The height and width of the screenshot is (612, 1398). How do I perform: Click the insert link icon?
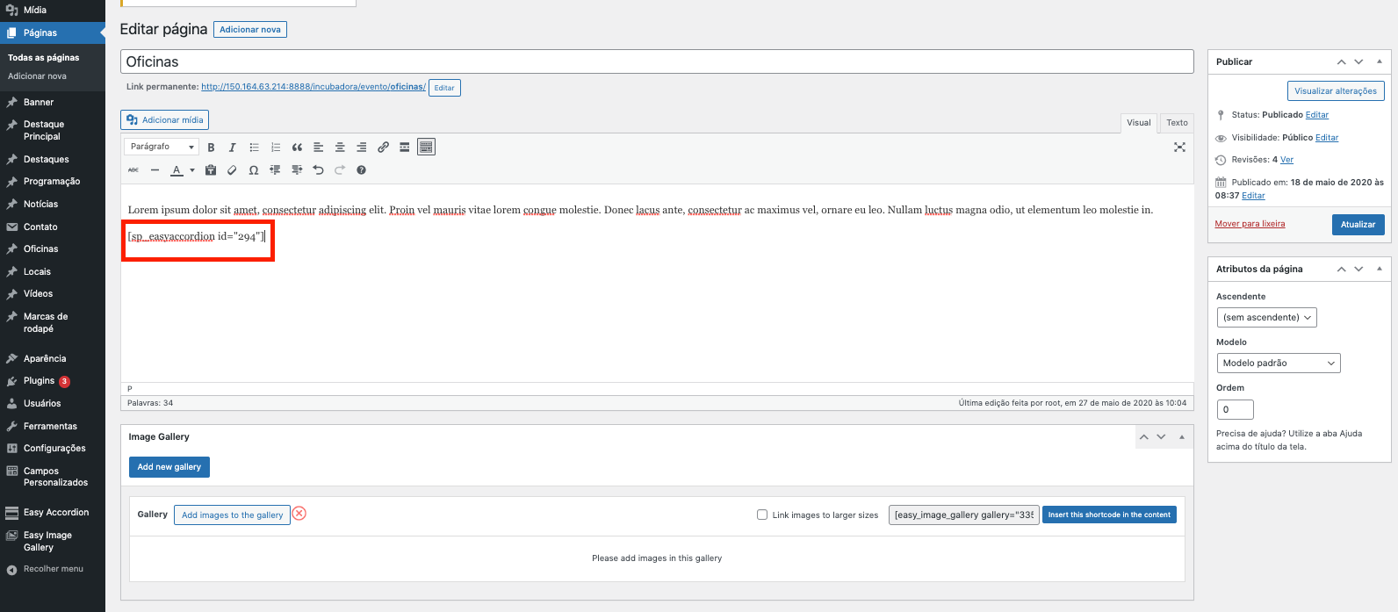[x=383, y=148]
